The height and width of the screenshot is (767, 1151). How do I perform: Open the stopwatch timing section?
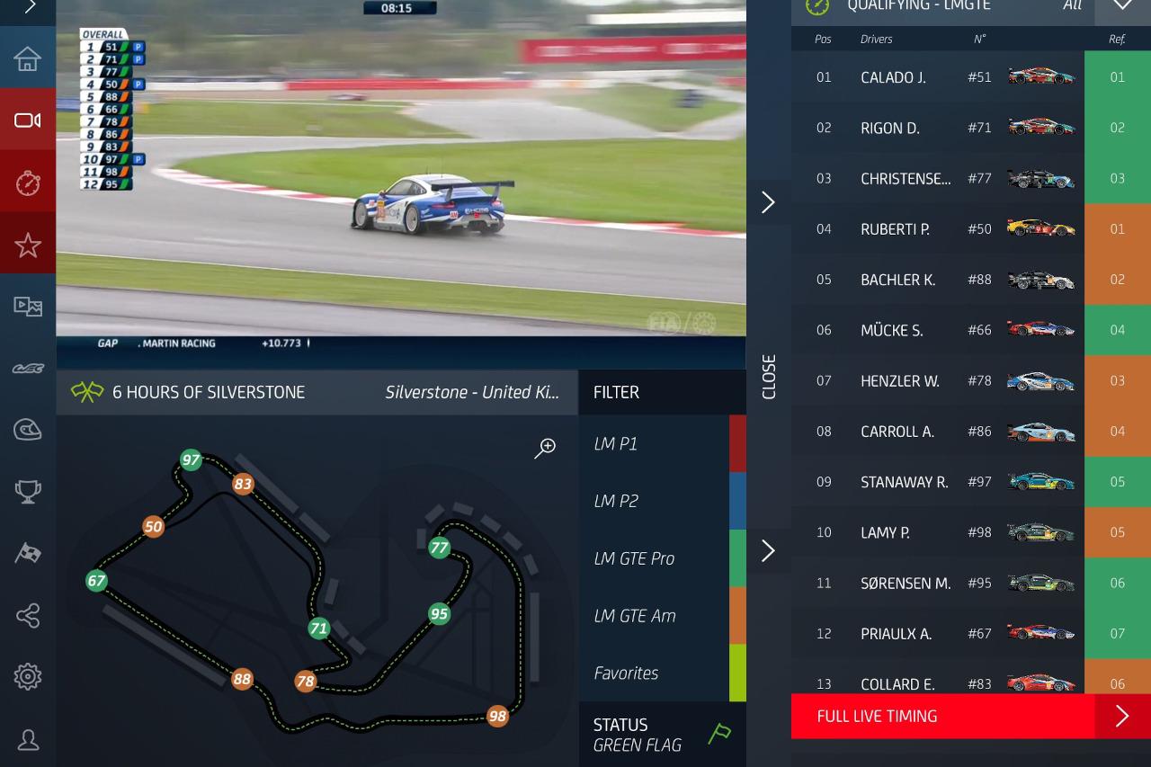(28, 182)
